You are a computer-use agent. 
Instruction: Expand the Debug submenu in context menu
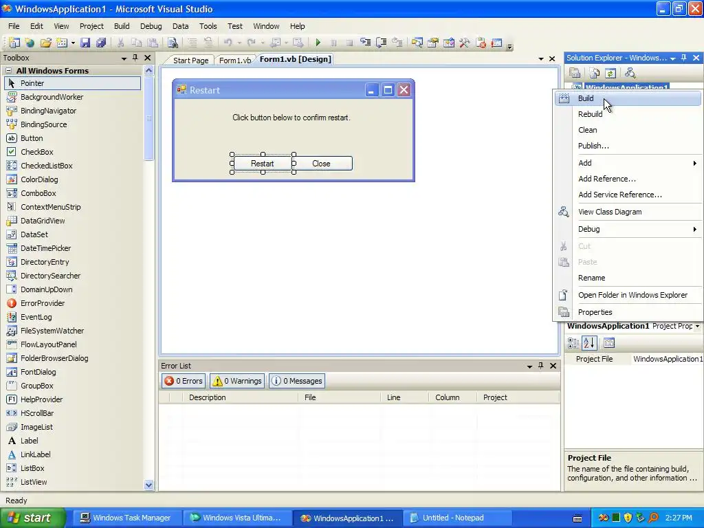click(x=694, y=229)
